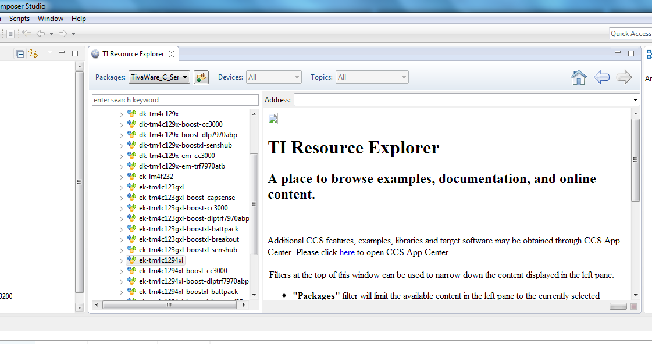Screen dimensions: 652x344
Task: Click the broken image icon on the page
Action: click(x=273, y=119)
